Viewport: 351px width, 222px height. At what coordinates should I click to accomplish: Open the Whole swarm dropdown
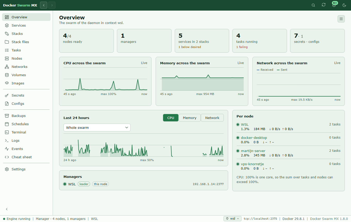click(97, 128)
